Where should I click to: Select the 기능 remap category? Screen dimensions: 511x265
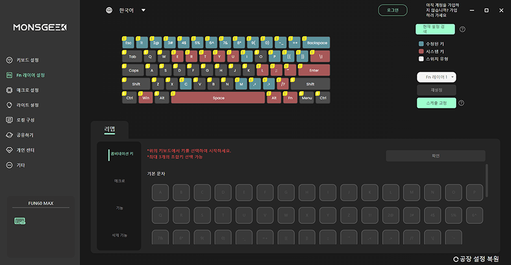click(x=119, y=208)
